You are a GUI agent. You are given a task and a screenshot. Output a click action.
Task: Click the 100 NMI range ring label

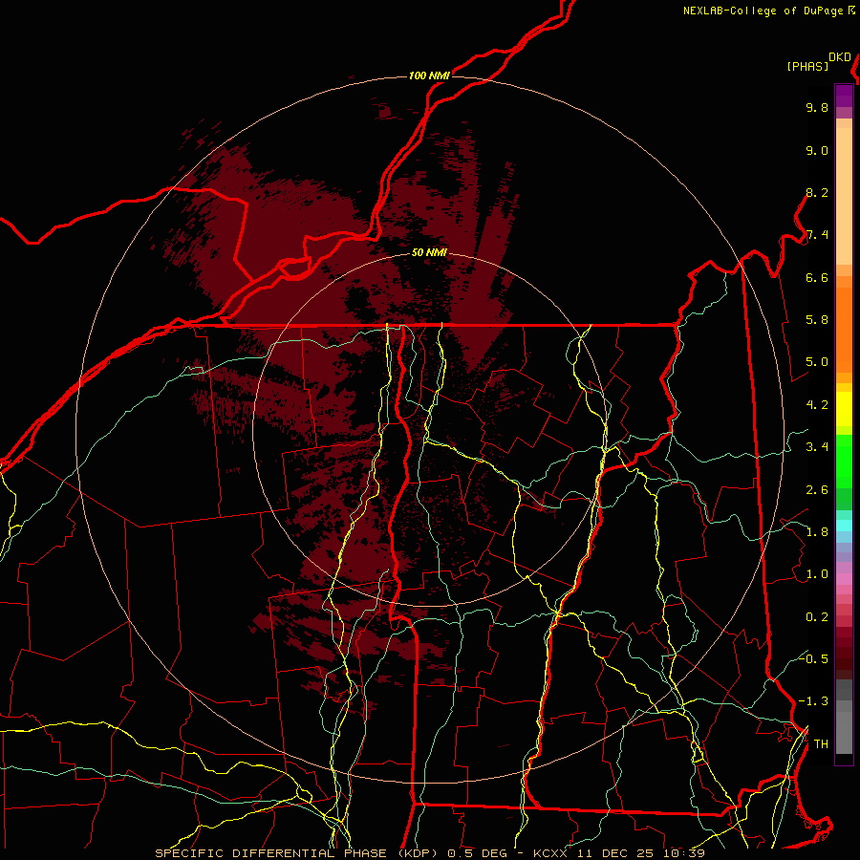[429, 75]
